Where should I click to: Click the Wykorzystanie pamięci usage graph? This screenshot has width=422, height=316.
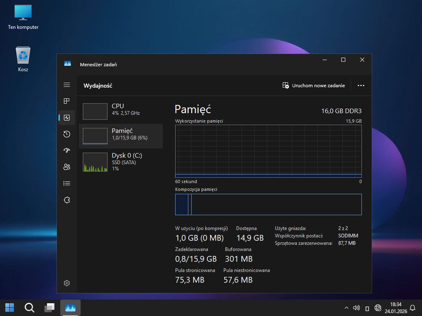point(268,151)
